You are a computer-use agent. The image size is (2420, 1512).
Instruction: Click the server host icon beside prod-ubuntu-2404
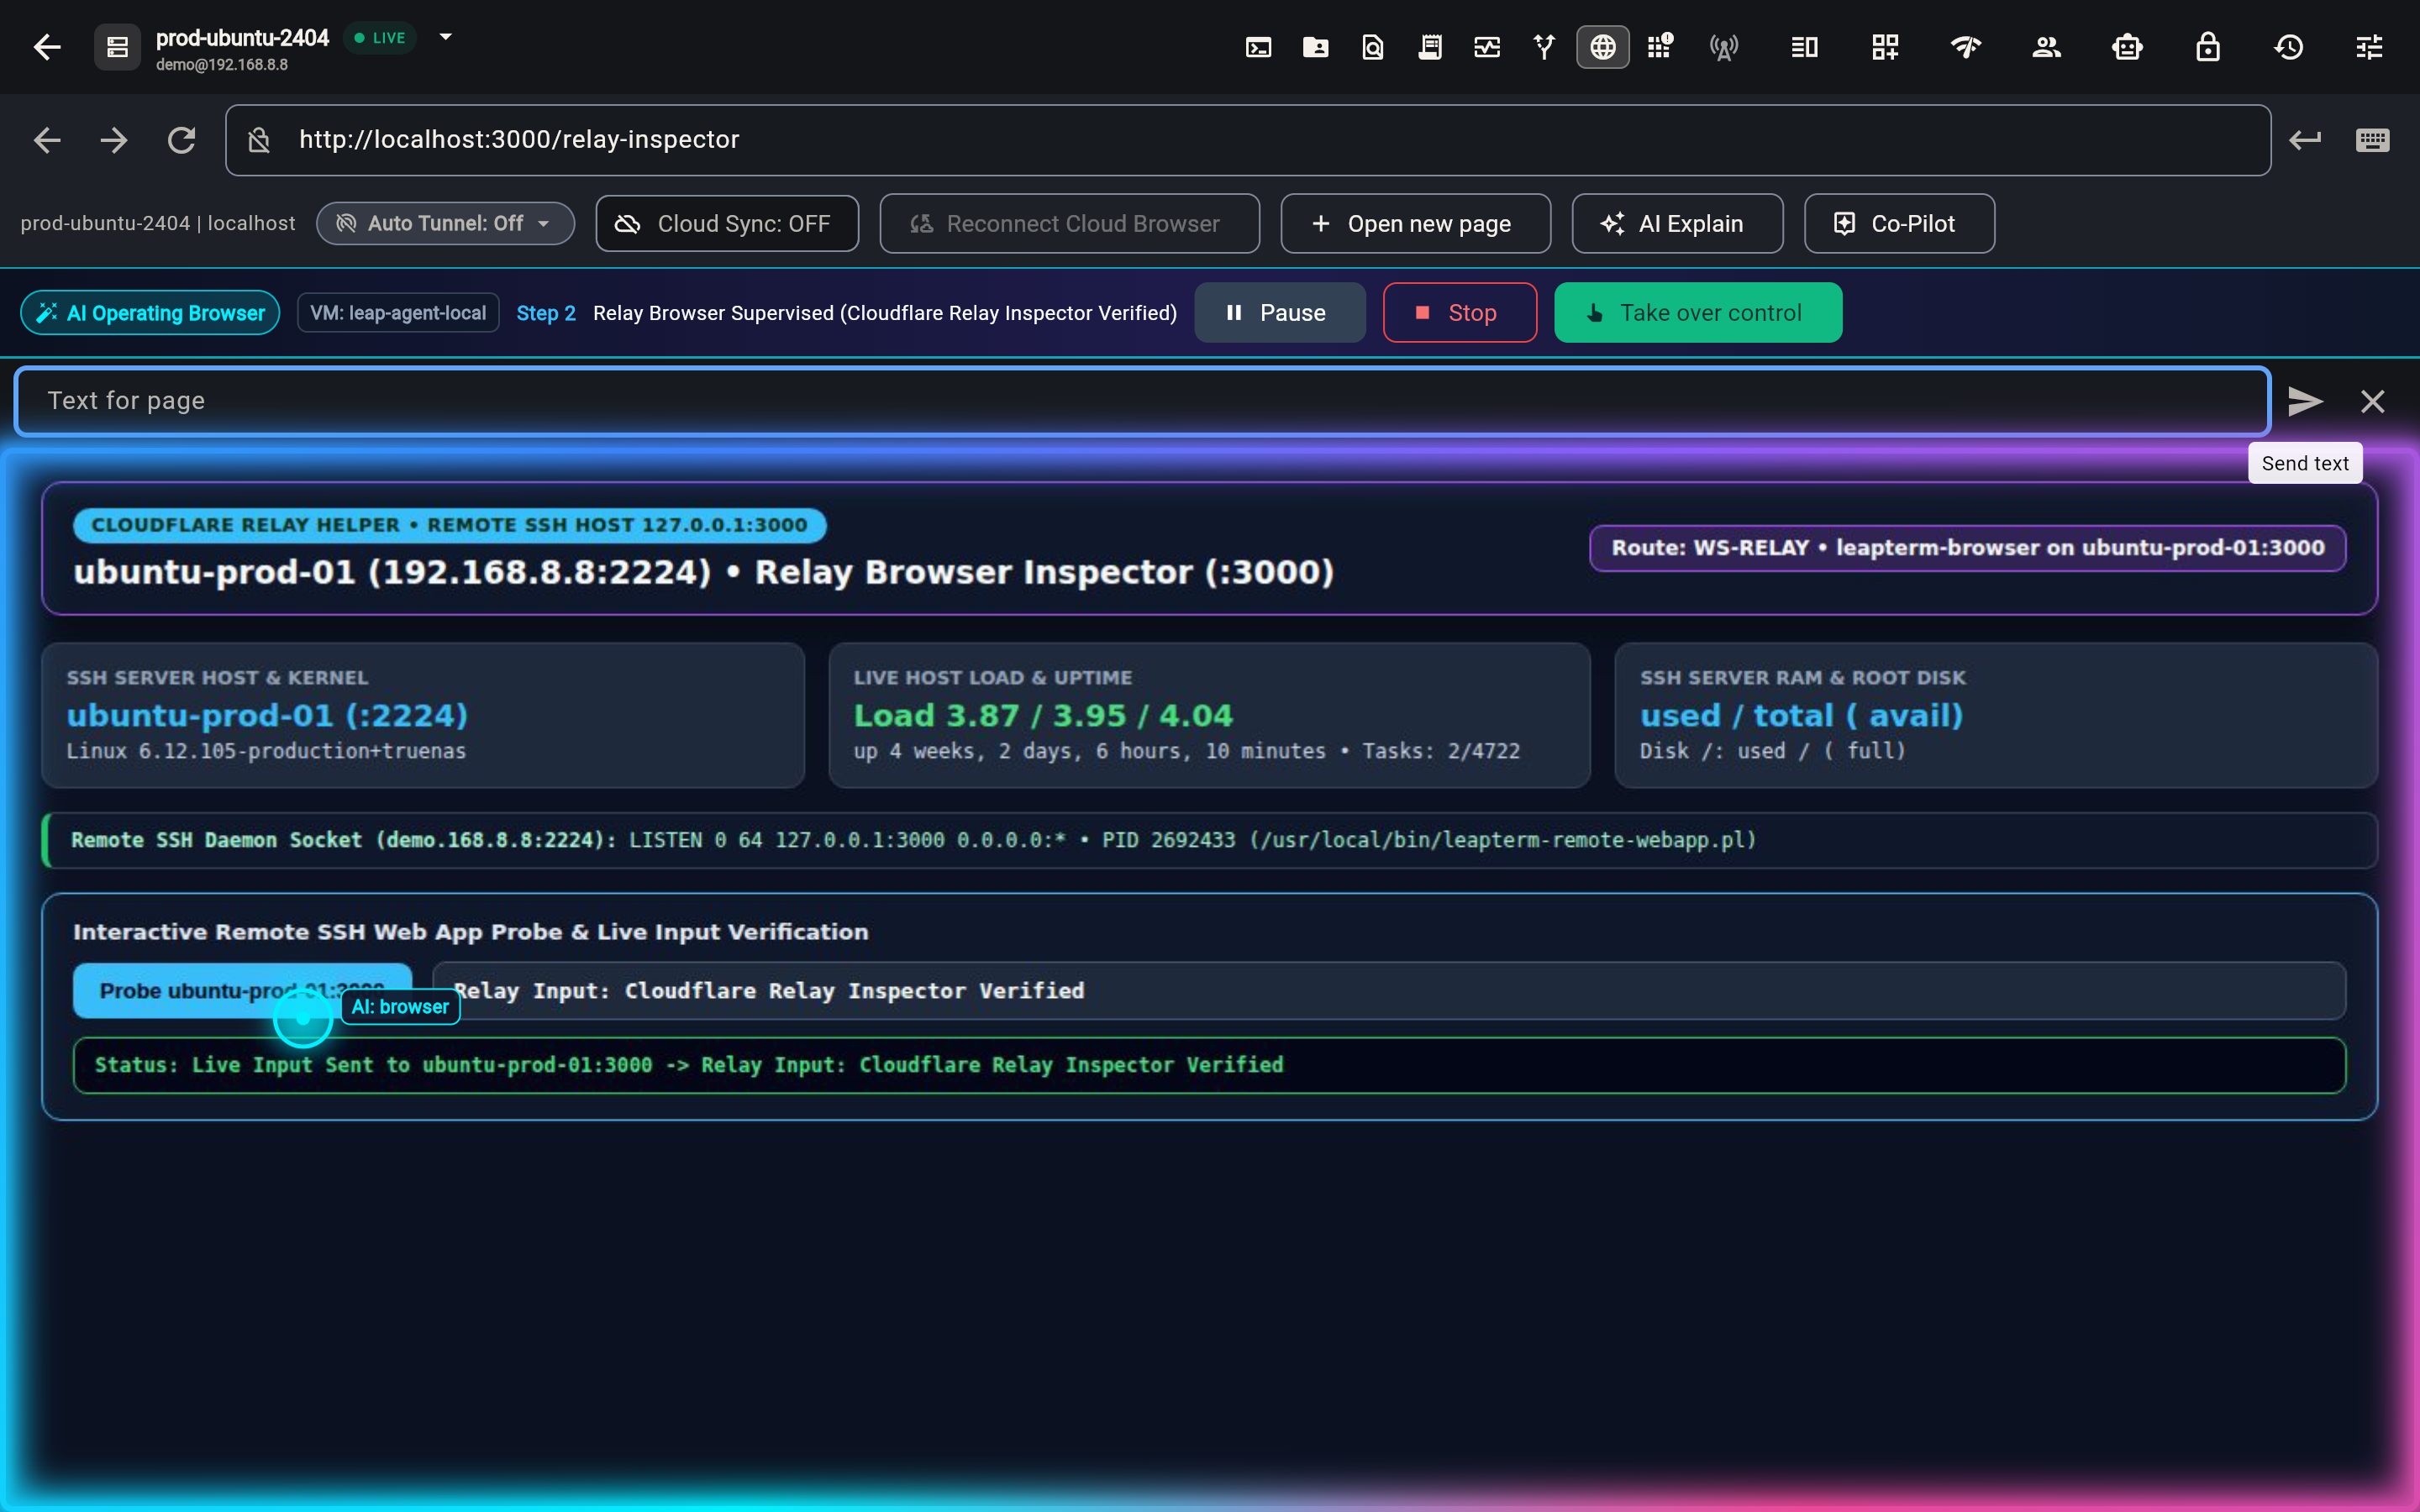point(117,47)
